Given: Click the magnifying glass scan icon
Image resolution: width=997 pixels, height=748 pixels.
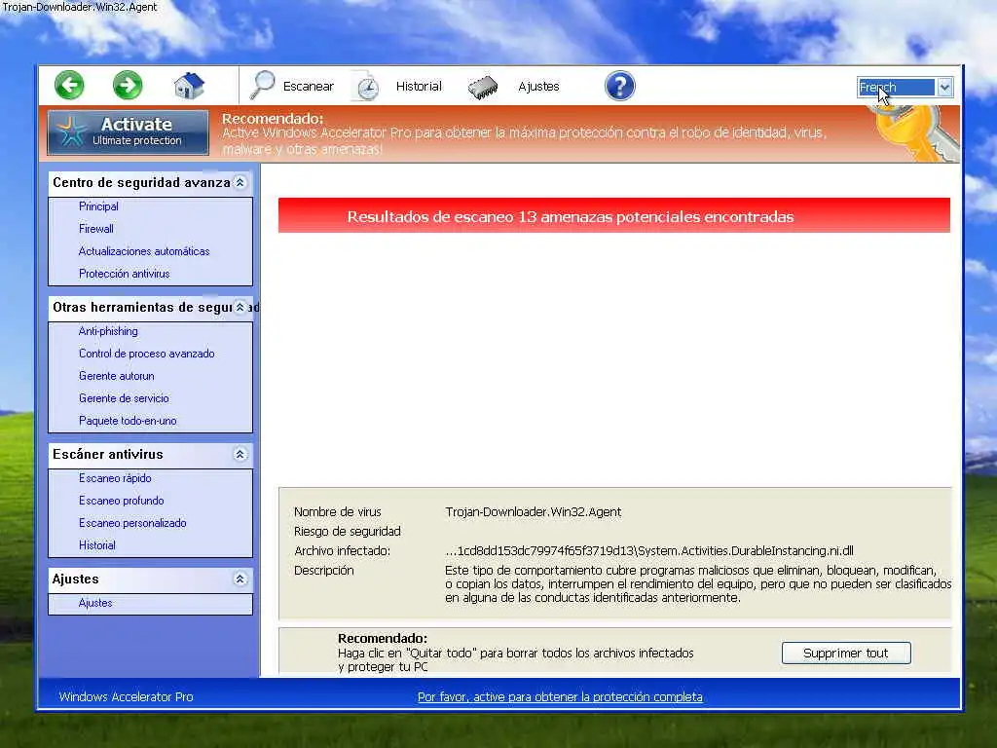Looking at the screenshot, I should [x=262, y=86].
